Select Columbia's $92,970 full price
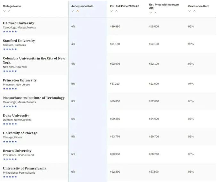The image size is (217, 182). point(115,64)
